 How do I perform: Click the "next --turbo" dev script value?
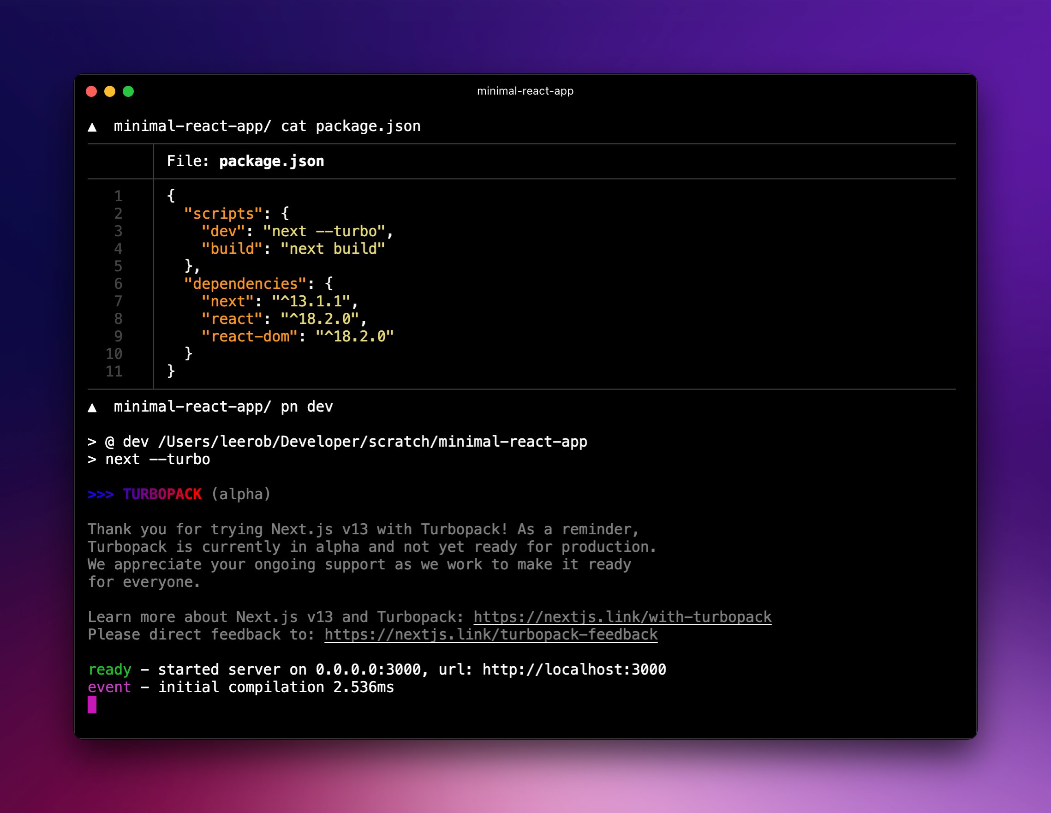coord(324,232)
